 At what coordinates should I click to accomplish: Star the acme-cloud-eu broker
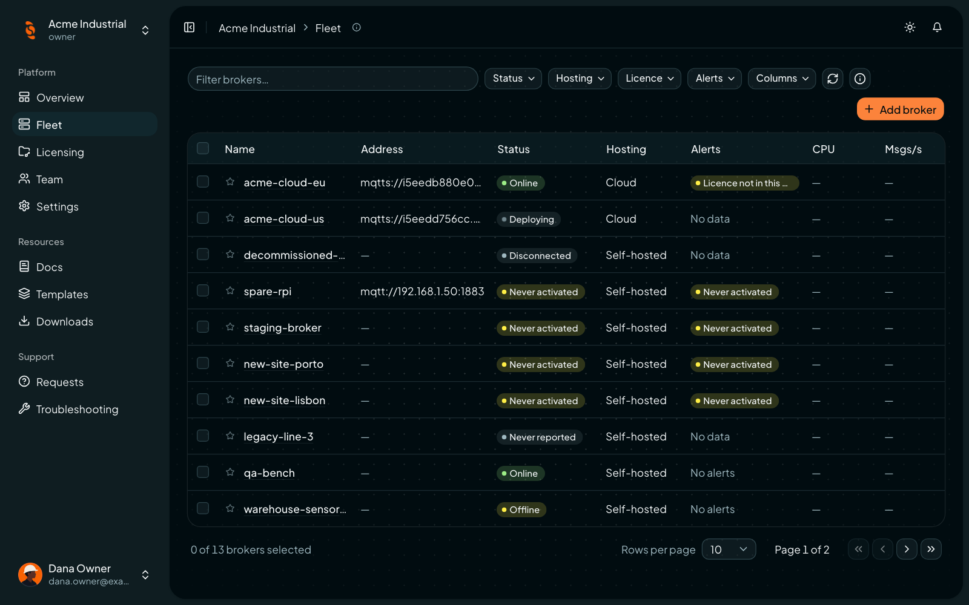(230, 181)
